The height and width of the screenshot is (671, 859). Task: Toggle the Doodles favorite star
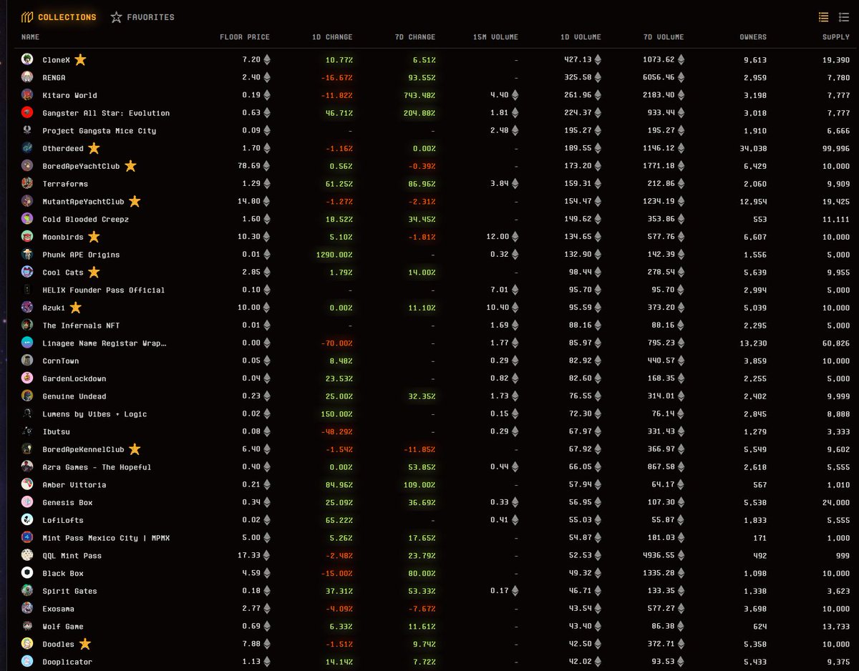[x=85, y=644]
